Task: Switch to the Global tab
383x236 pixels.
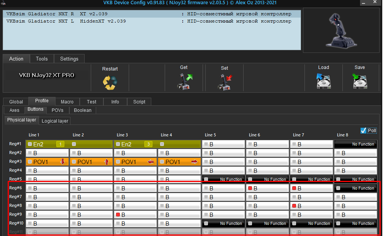Action: pyautogui.click(x=16, y=102)
